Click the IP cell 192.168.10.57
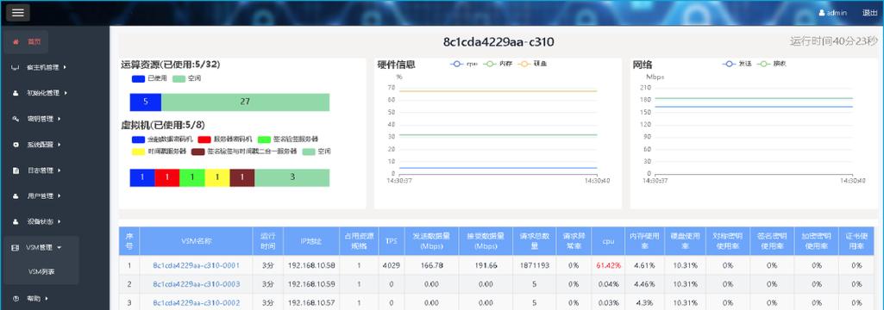This screenshot has height=310, width=884. pos(311,303)
